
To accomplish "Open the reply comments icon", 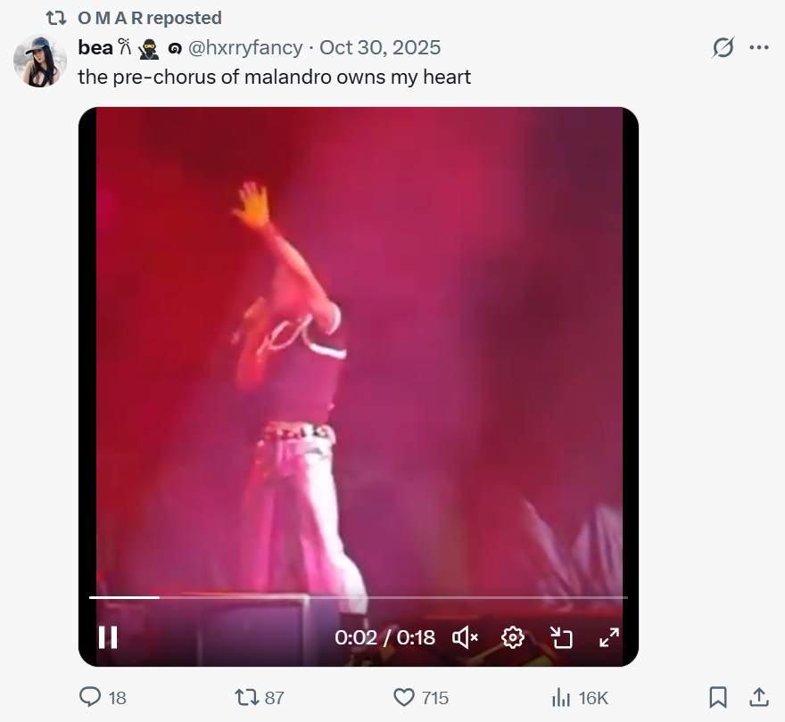I will coord(91,697).
